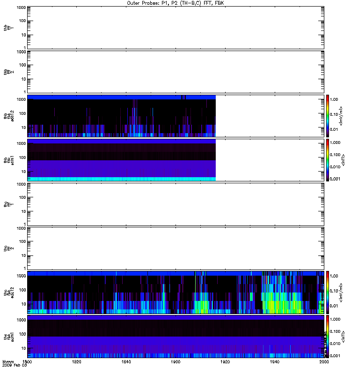
Task: Click the 1 y-axis tick of thc fff 1 panel
Action: tap(25, 224)
